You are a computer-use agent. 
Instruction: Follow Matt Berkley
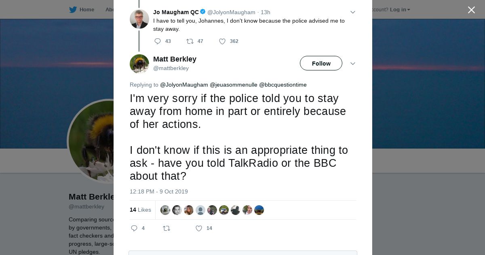point(321,63)
